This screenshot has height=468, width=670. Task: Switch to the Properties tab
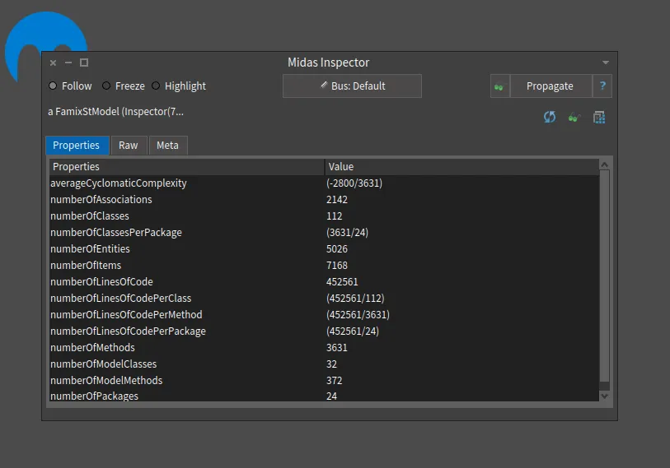point(77,146)
